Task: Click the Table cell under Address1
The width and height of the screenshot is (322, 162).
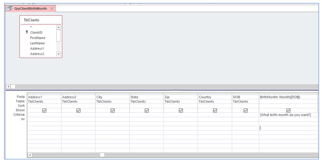Action: (x=44, y=102)
